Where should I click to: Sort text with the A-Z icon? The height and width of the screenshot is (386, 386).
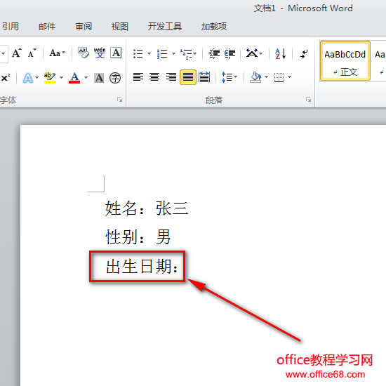tap(281, 53)
